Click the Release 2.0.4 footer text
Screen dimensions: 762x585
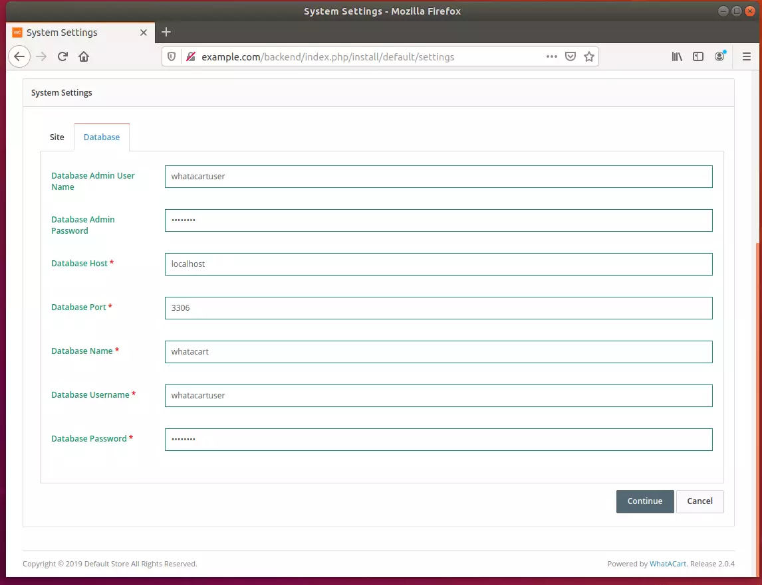tap(712, 564)
